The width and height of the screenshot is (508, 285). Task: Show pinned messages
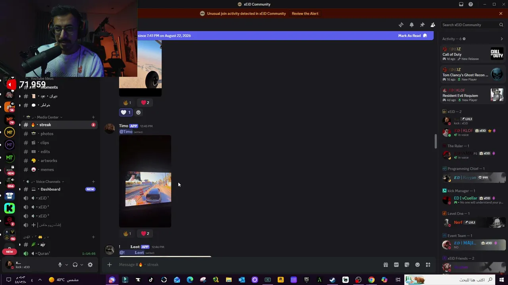422,25
